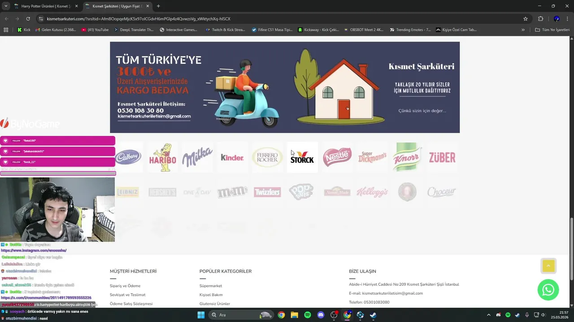Screen dimensions: 574x322
Task: Close the Kısmet Şarküteri tab
Action: [148, 6]
